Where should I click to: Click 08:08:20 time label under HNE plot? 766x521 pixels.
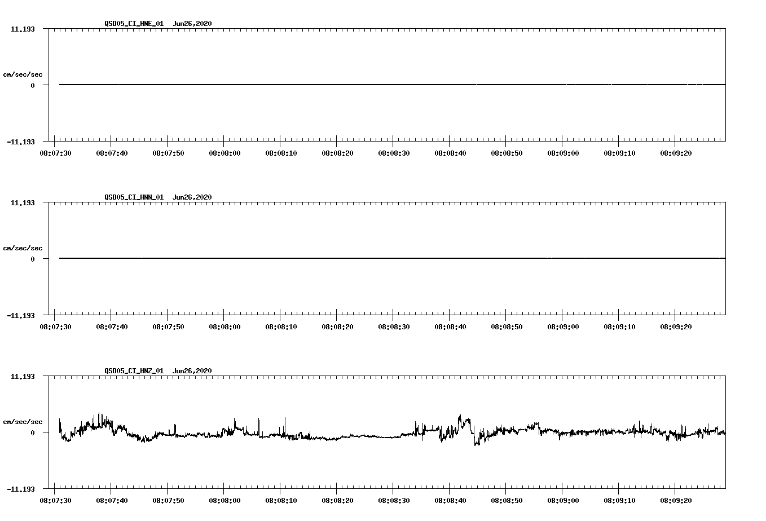[337, 153]
